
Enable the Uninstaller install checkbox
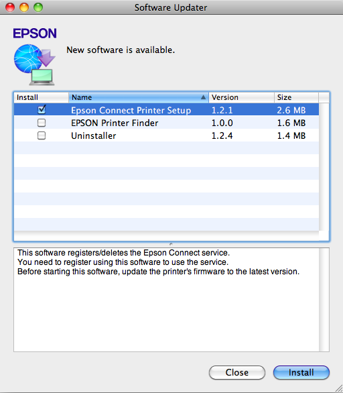coord(42,135)
